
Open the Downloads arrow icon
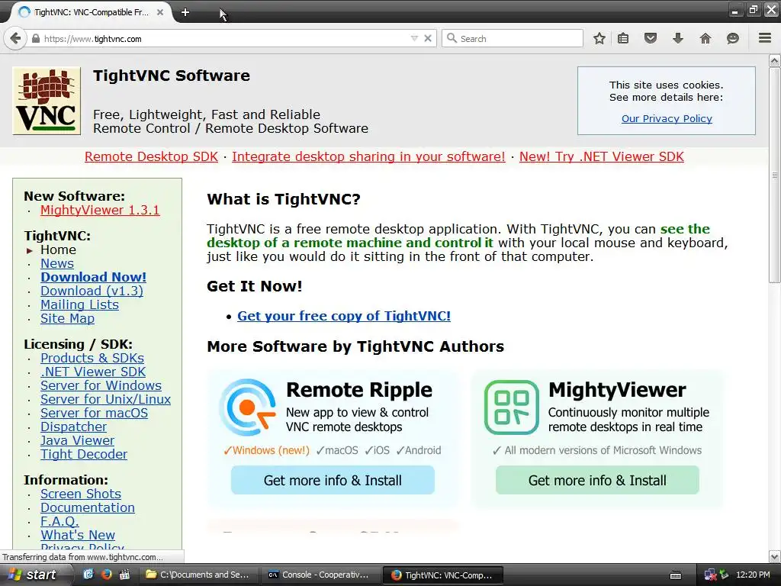(x=678, y=38)
